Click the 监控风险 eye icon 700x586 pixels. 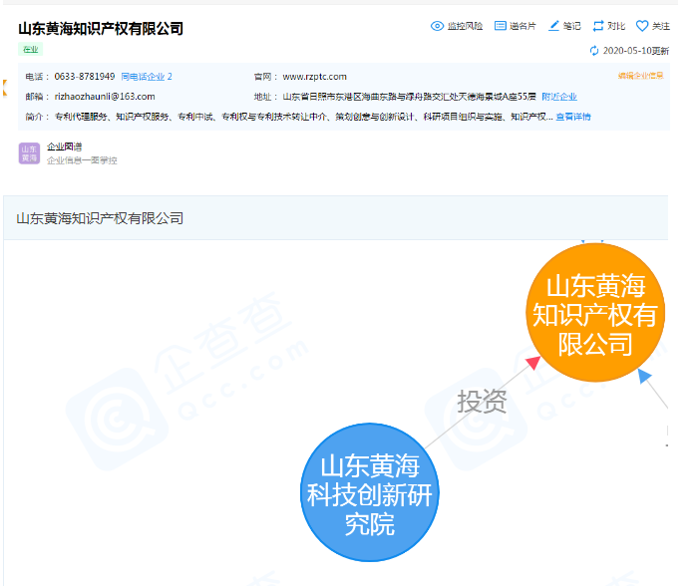(x=436, y=26)
